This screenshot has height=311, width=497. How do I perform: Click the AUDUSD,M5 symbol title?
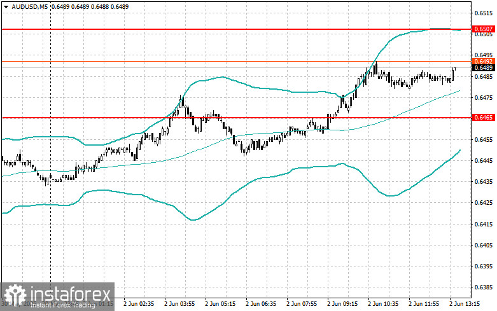coord(30,6)
